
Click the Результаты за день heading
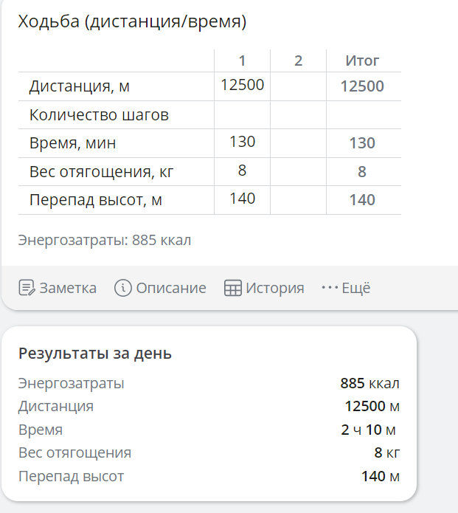click(95, 354)
